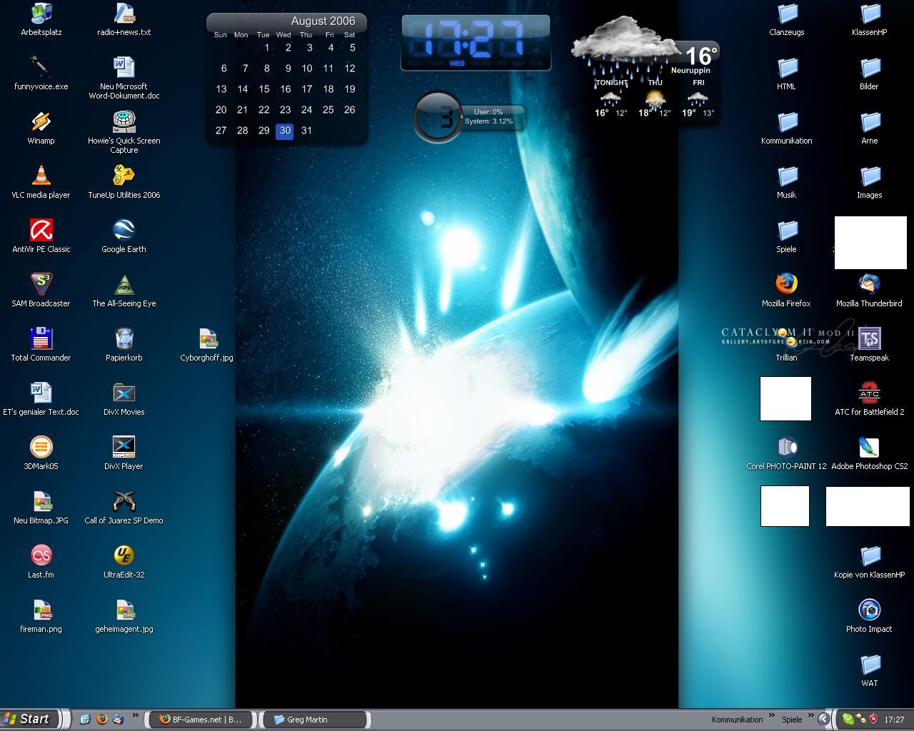The width and height of the screenshot is (914, 731).
Task: Click the Start button
Action: coord(29,719)
